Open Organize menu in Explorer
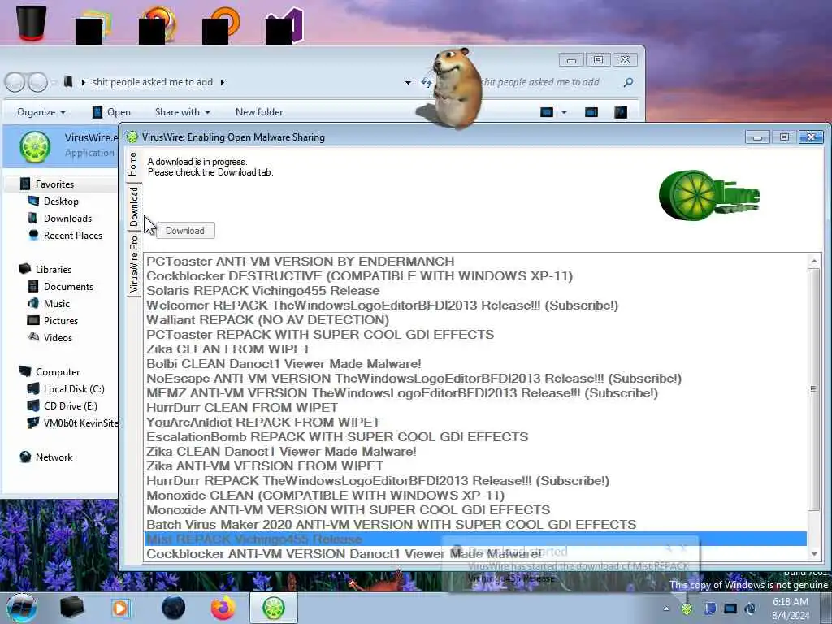Image resolution: width=832 pixels, height=624 pixels. click(41, 112)
